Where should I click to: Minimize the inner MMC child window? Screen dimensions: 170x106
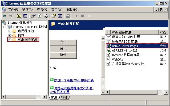point(156,10)
